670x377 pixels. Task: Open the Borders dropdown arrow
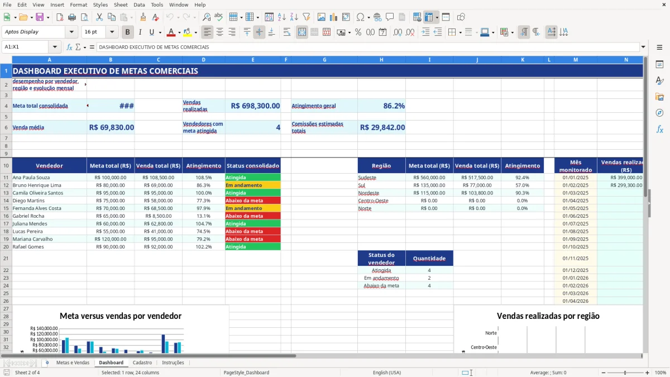[x=461, y=32]
